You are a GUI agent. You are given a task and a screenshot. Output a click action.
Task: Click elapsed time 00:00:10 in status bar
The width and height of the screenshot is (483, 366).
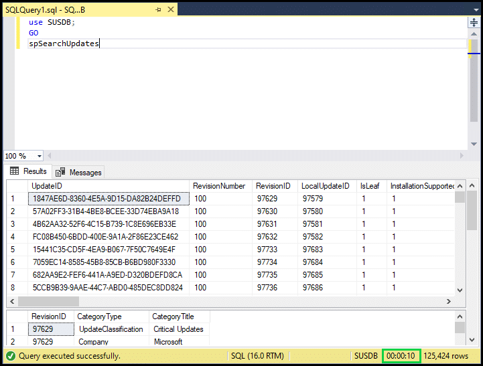coord(401,356)
